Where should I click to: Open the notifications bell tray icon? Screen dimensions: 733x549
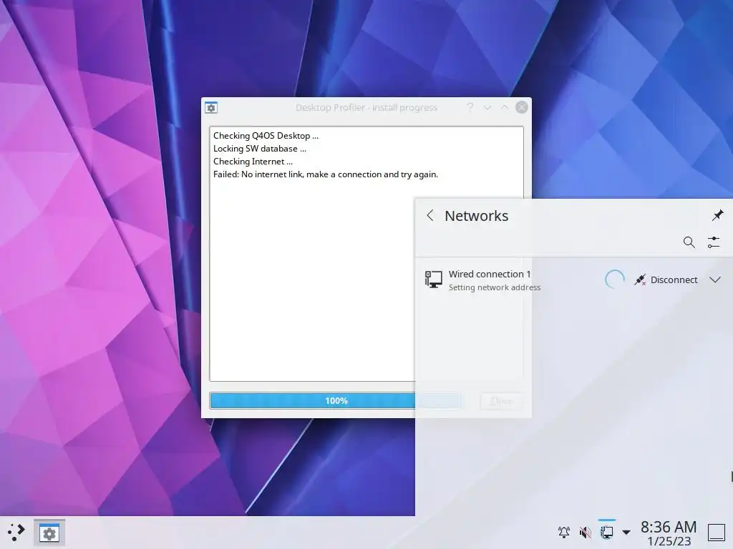pos(564,532)
